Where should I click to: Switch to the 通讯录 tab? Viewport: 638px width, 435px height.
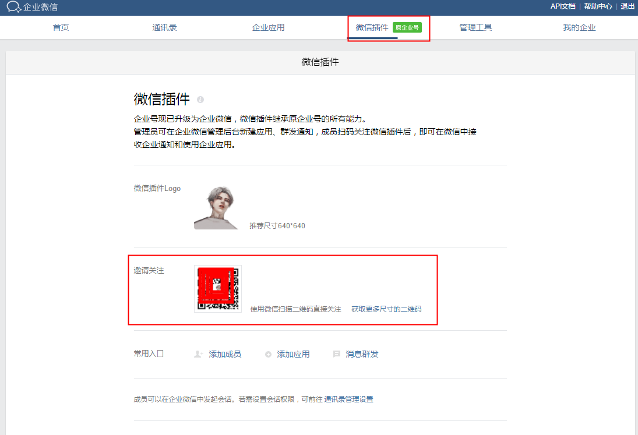pyautogui.click(x=164, y=27)
